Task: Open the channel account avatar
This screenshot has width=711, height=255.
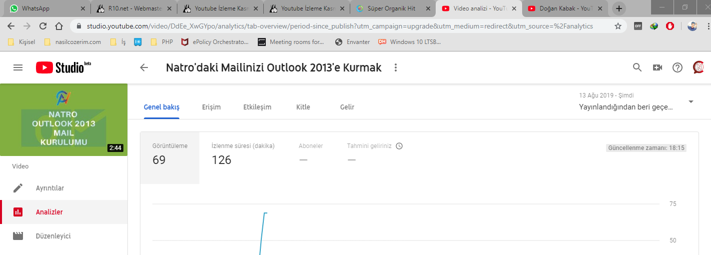Action: [699, 67]
